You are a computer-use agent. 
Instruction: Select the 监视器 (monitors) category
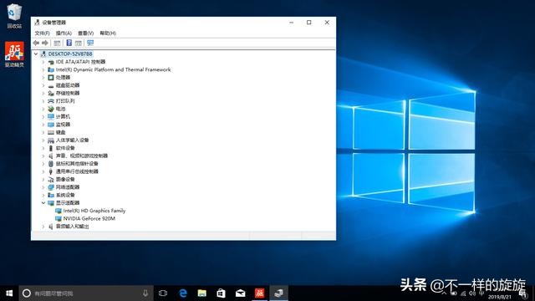63,125
